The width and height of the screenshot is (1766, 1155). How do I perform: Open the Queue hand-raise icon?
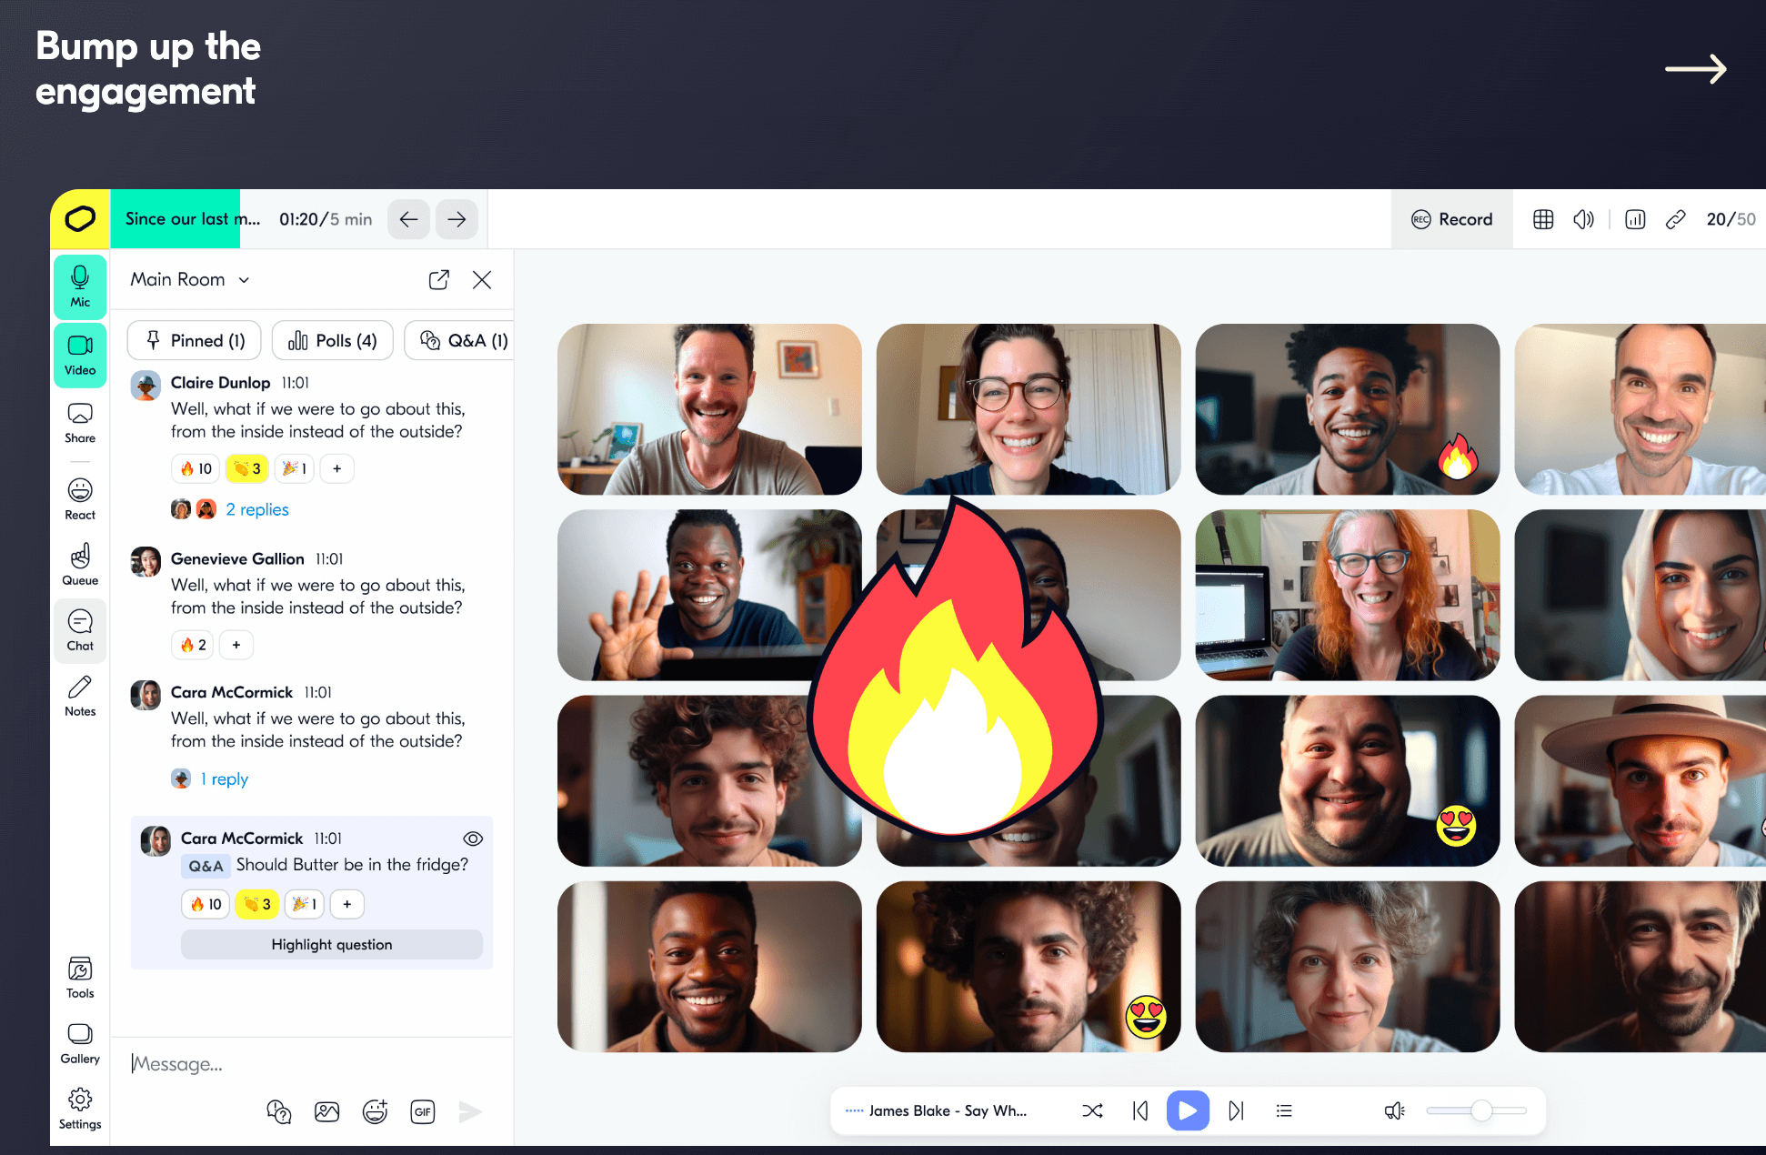click(x=80, y=565)
